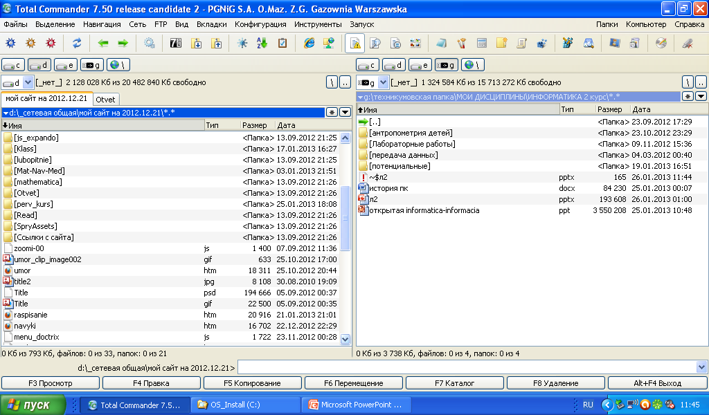Go forward with green right arrow
The image size is (709, 415).
click(x=123, y=44)
